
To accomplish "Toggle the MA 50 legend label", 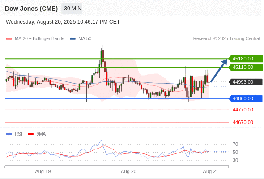I will pyautogui.click(x=85, y=39).
